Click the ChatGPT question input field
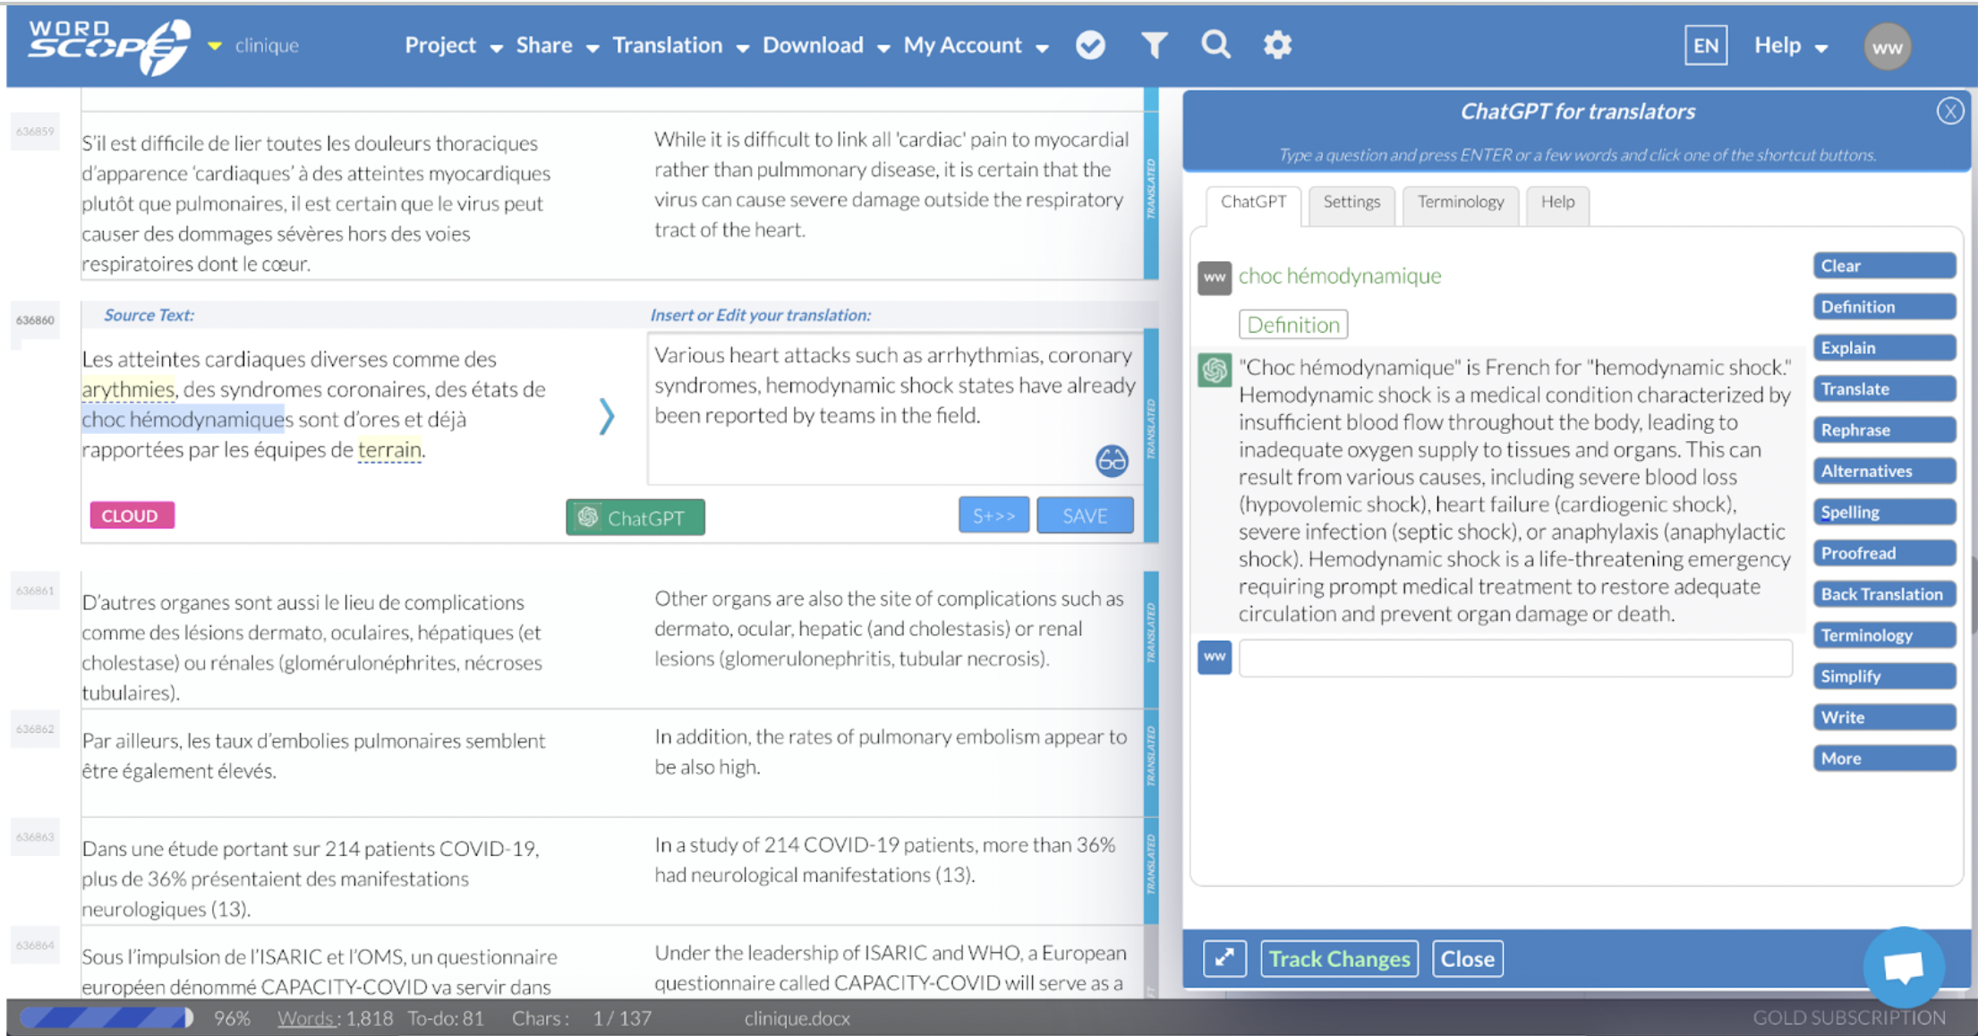This screenshot has width=1978, height=1036. (x=1514, y=658)
